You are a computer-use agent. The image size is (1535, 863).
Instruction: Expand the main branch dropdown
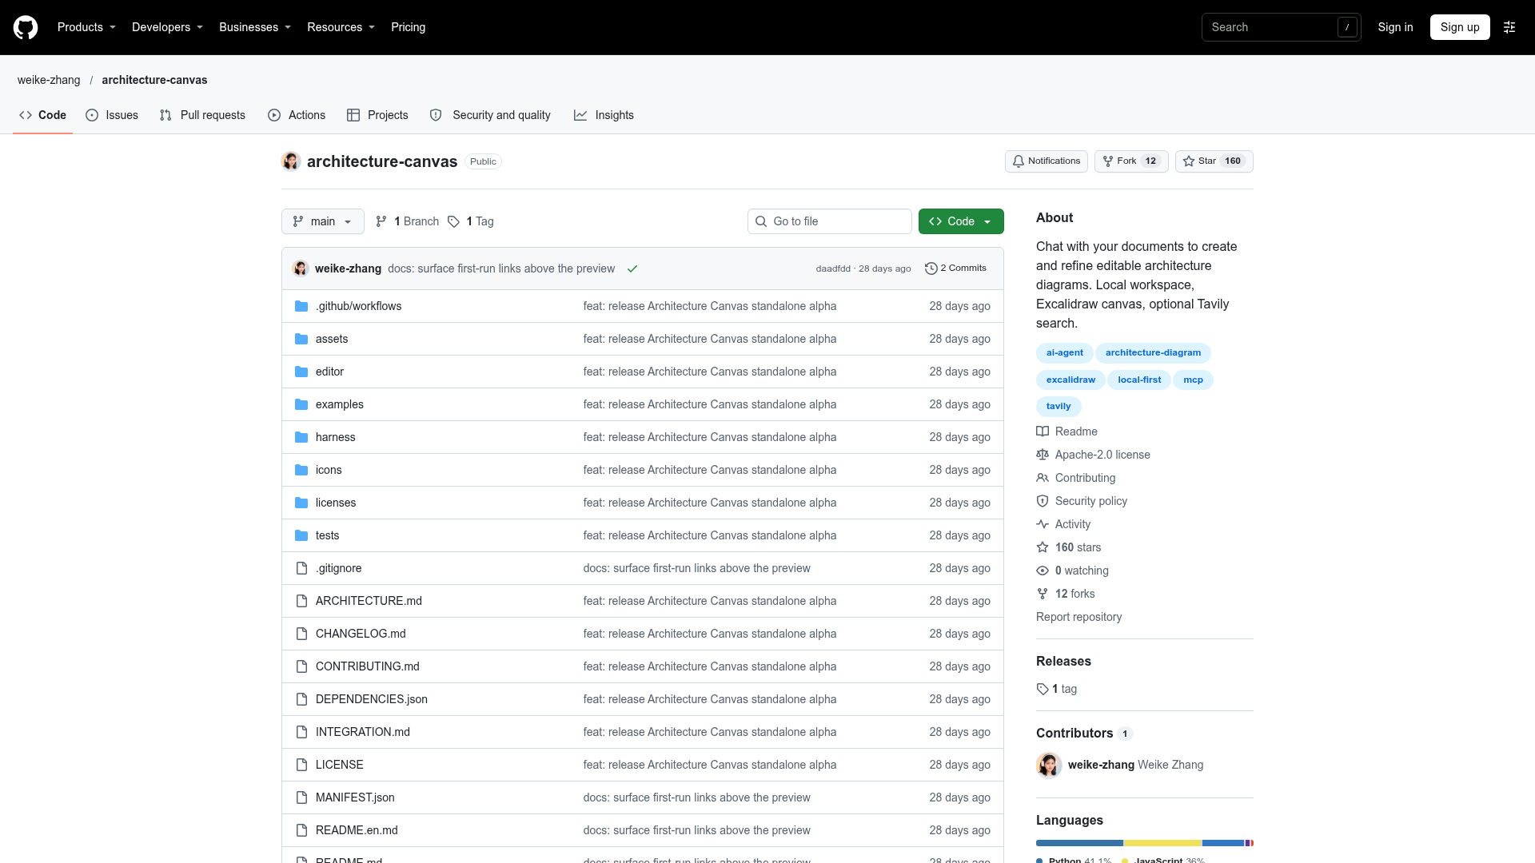[x=323, y=221]
